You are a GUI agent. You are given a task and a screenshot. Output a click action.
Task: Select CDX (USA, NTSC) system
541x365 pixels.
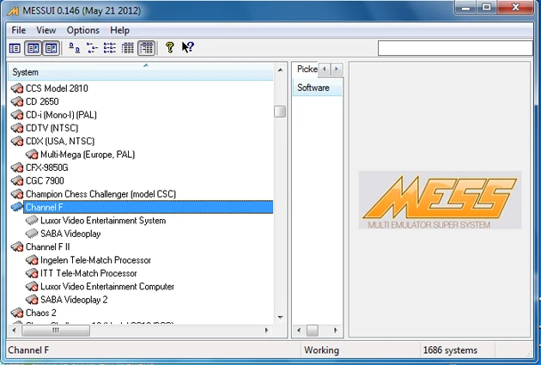click(60, 141)
